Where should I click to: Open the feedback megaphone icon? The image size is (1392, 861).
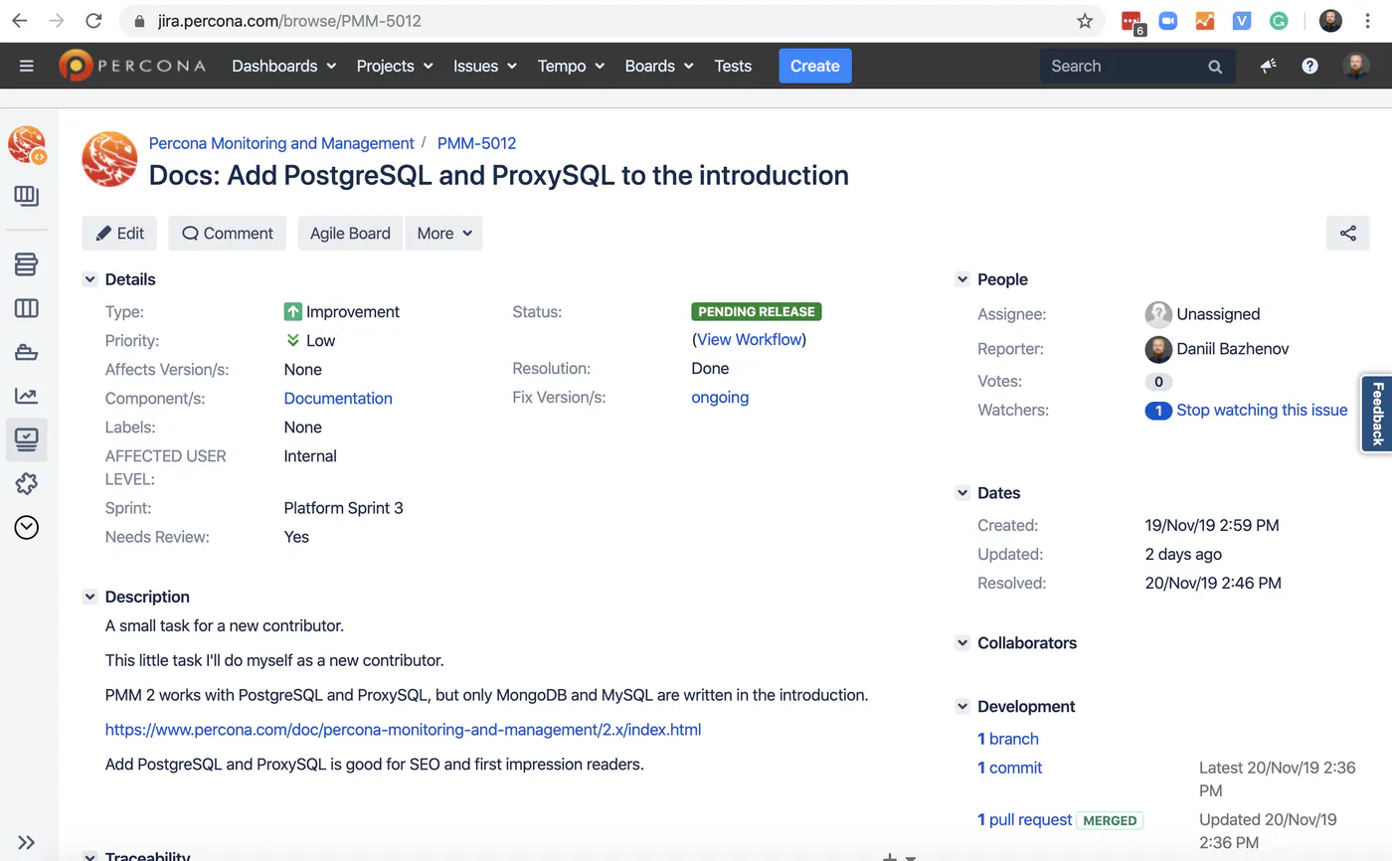1268,66
